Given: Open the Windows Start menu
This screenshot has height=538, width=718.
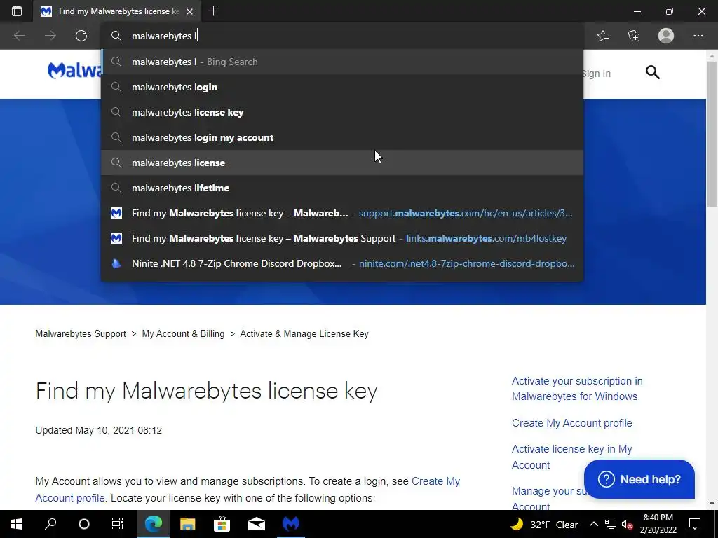Looking at the screenshot, I should [x=17, y=524].
